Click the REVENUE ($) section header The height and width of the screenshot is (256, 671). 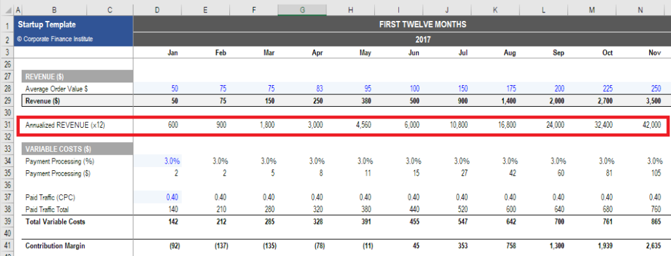[77, 77]
